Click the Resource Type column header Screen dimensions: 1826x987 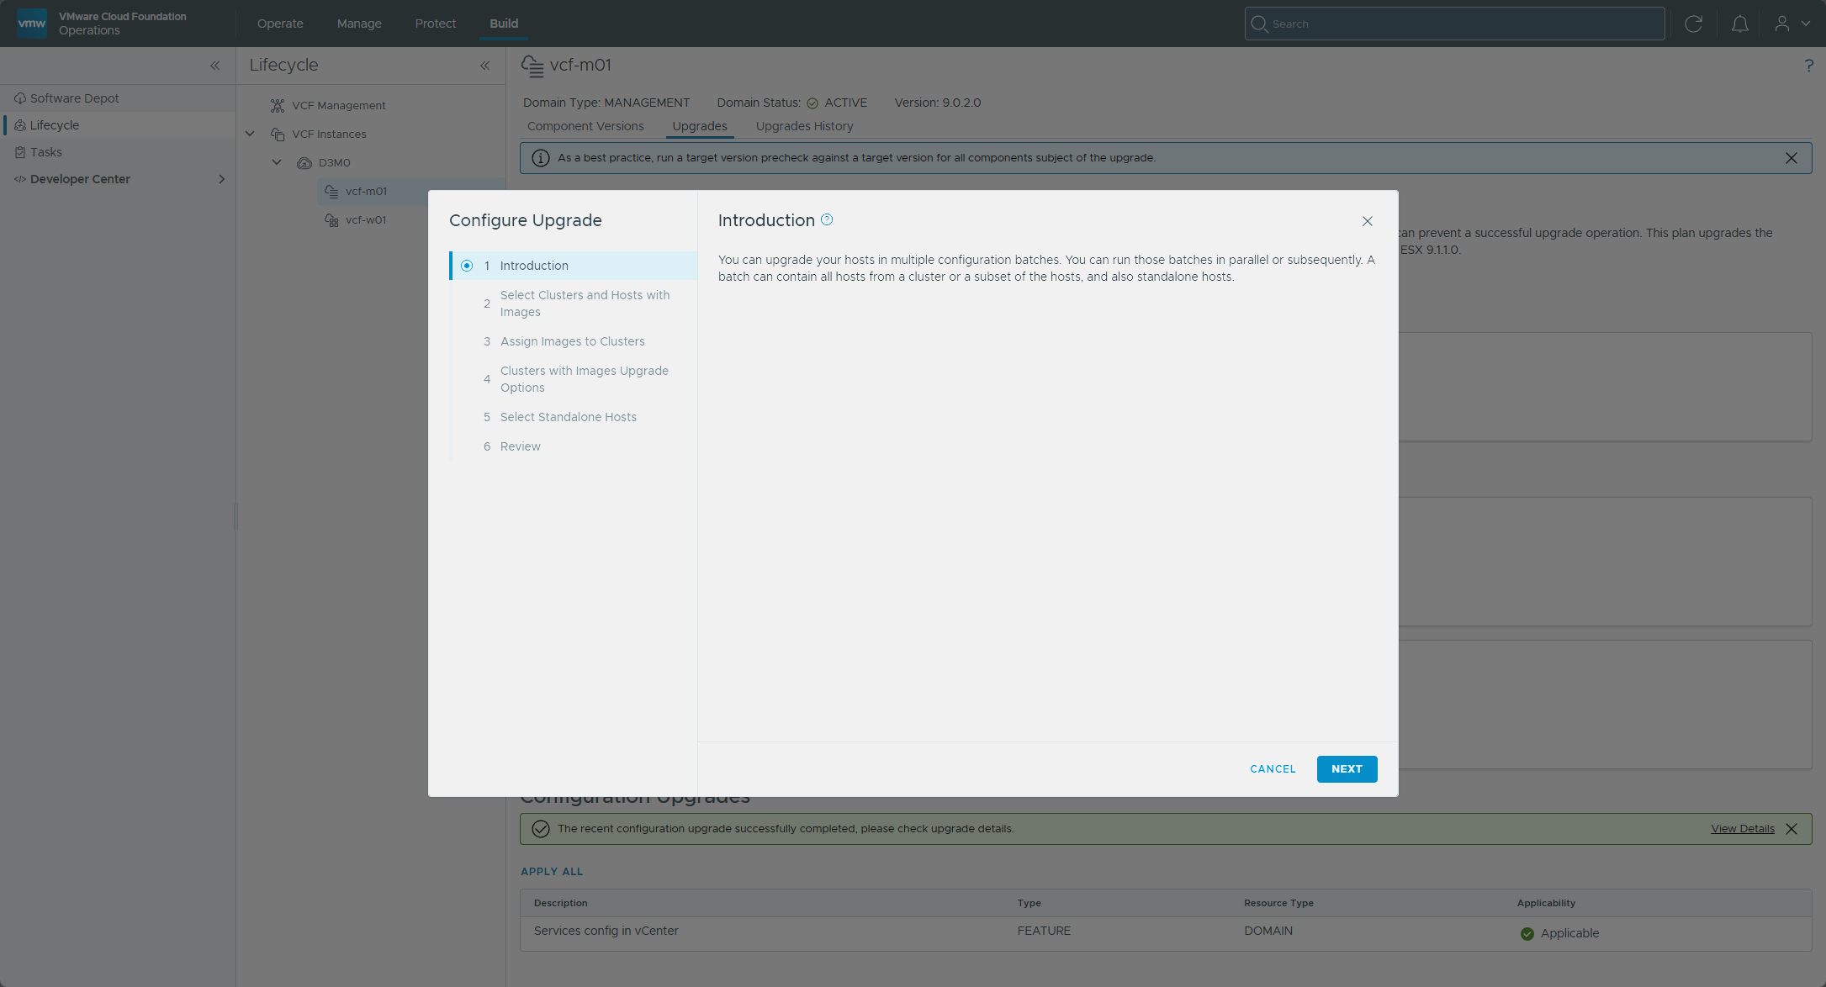1278,903
